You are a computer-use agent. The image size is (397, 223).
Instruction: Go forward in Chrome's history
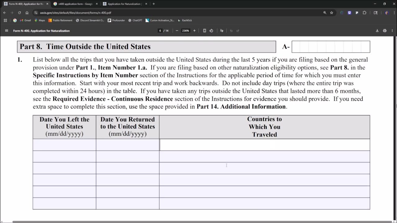[x=12, y=13]
